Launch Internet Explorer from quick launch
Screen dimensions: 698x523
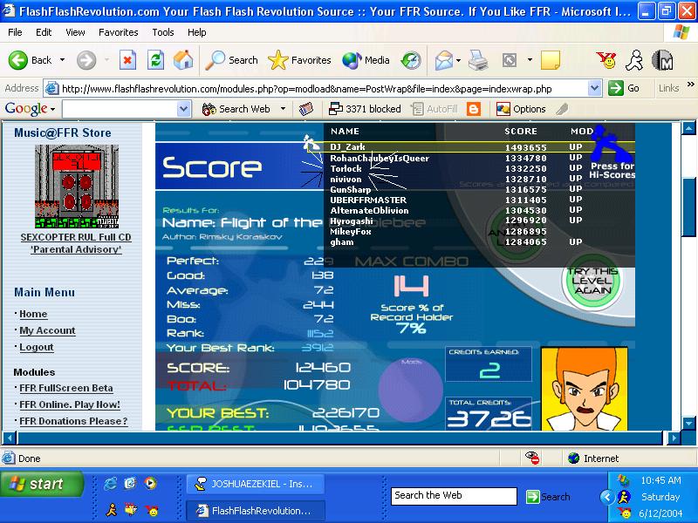tap(111, 484)
